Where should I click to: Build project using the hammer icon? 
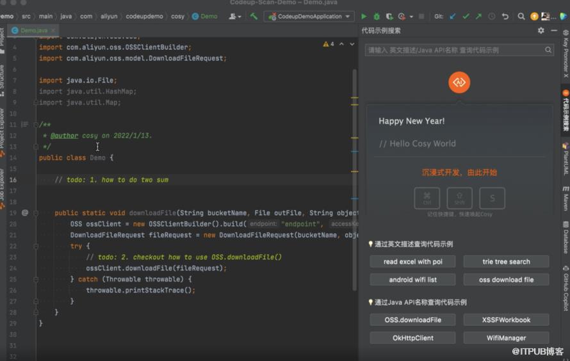tap(254, 17)
